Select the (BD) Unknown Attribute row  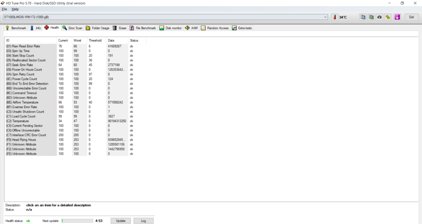pos(75,97)
